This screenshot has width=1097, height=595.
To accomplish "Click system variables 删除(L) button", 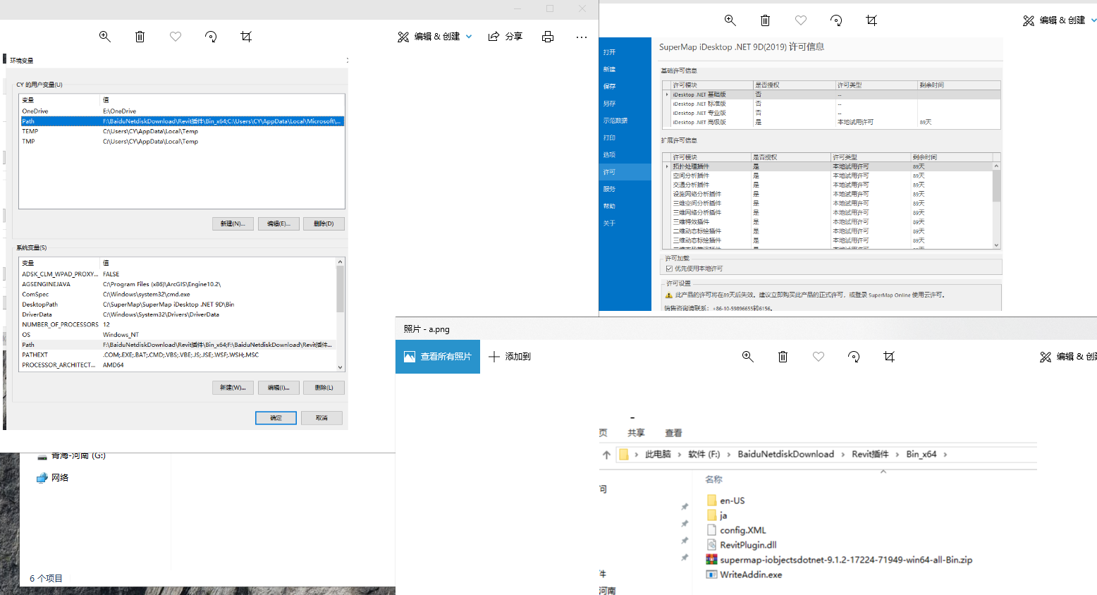I will click(x=324, y=388).
